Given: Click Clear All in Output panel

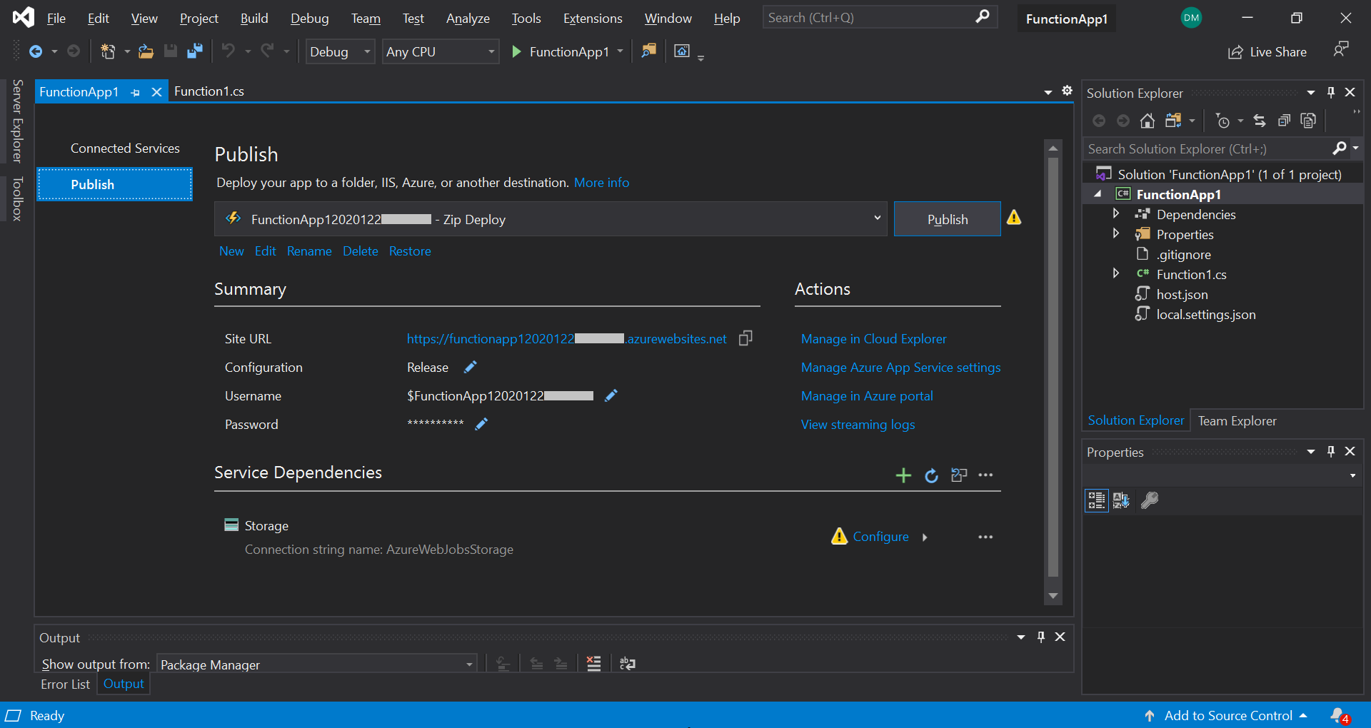Looking at the screenshot, I should point(593,664).
